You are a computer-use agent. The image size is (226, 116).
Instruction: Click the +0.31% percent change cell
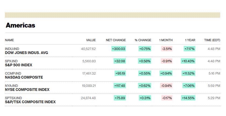[x=145, y=98]
